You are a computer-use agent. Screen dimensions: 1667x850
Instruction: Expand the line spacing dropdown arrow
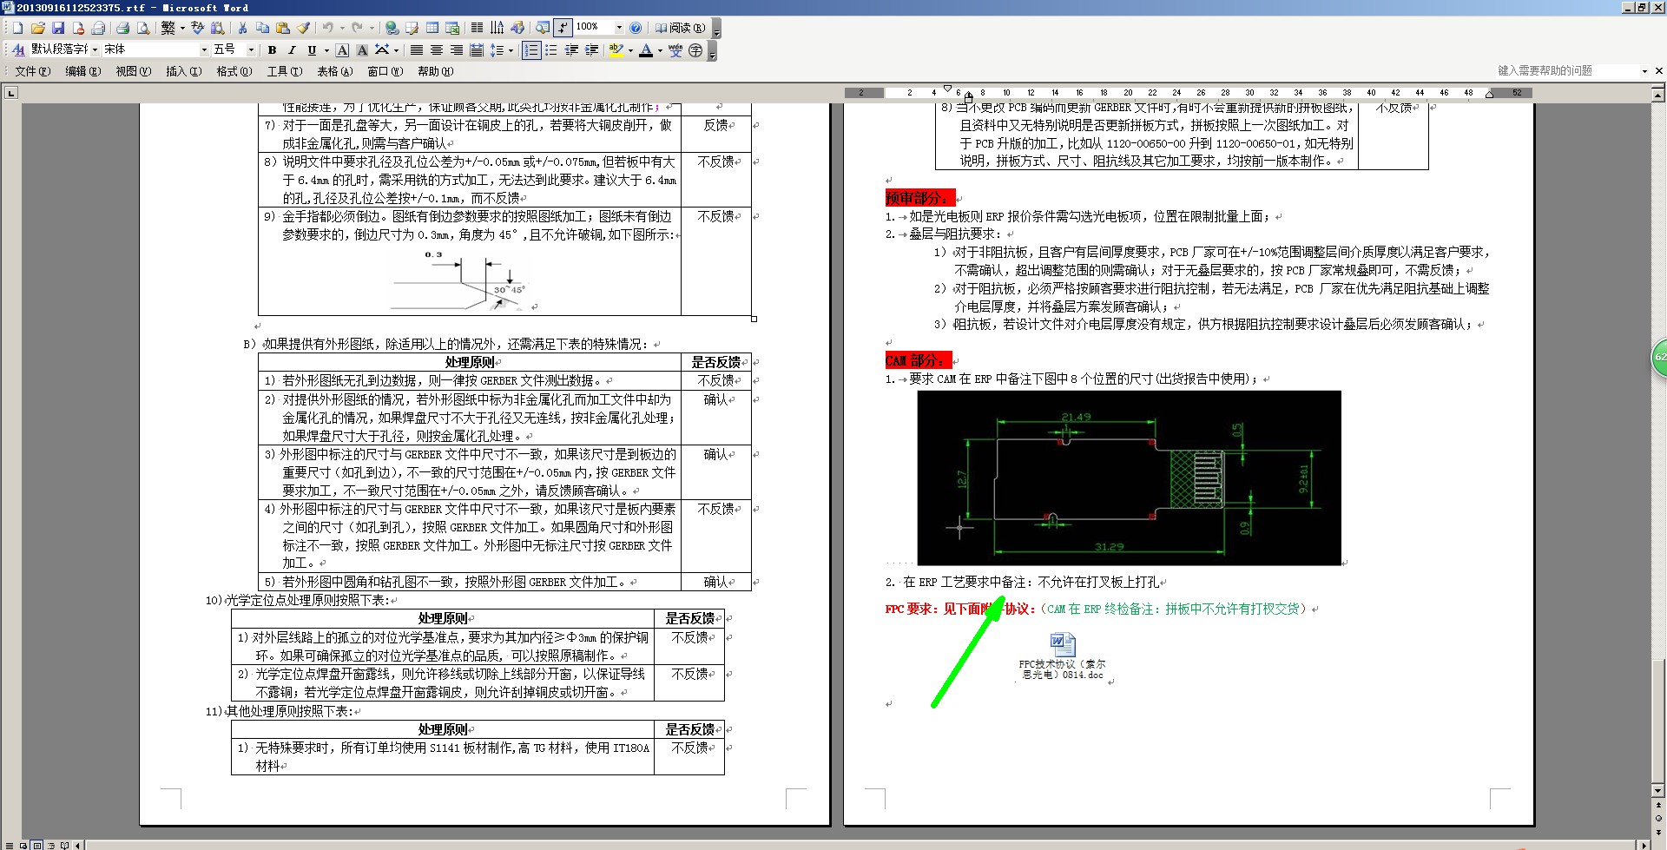pyautogui.click(x=511, y=50)
